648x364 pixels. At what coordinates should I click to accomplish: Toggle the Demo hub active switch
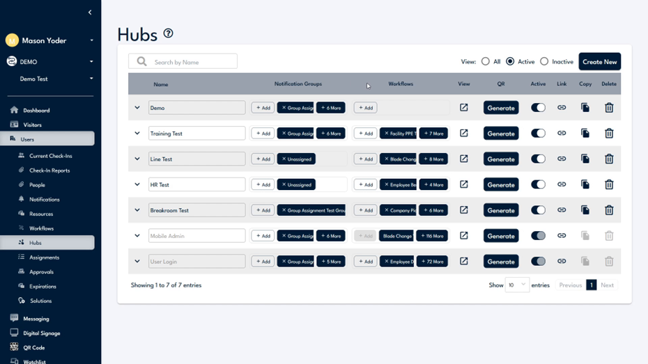pyautogui.click(x=538, y=108)
